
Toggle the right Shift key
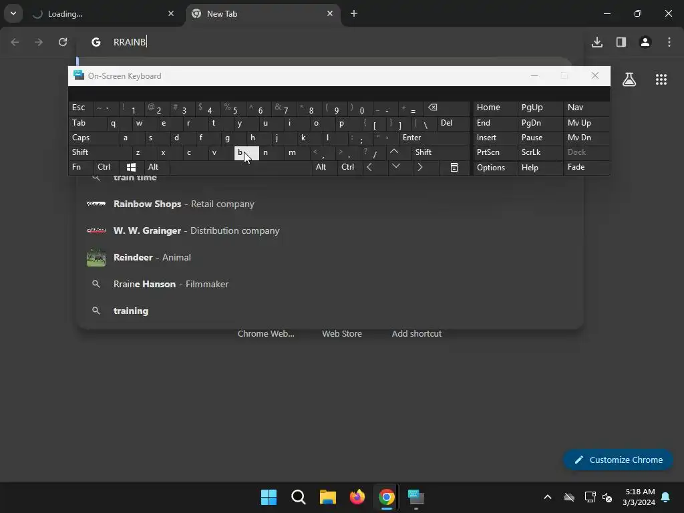tap(440, 152)
